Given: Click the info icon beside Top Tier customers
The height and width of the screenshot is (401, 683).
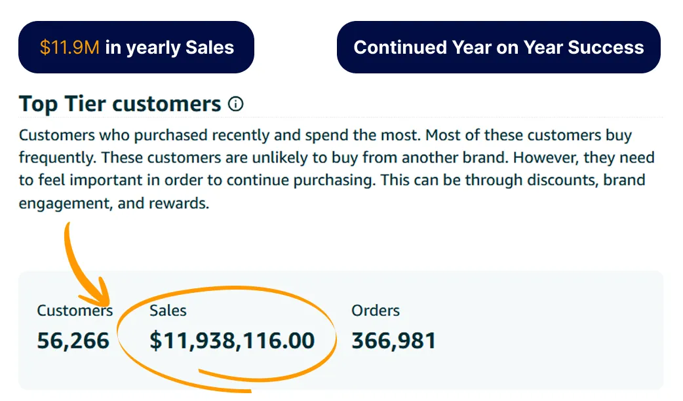Looking at the screenshot, I should point(236,104).
